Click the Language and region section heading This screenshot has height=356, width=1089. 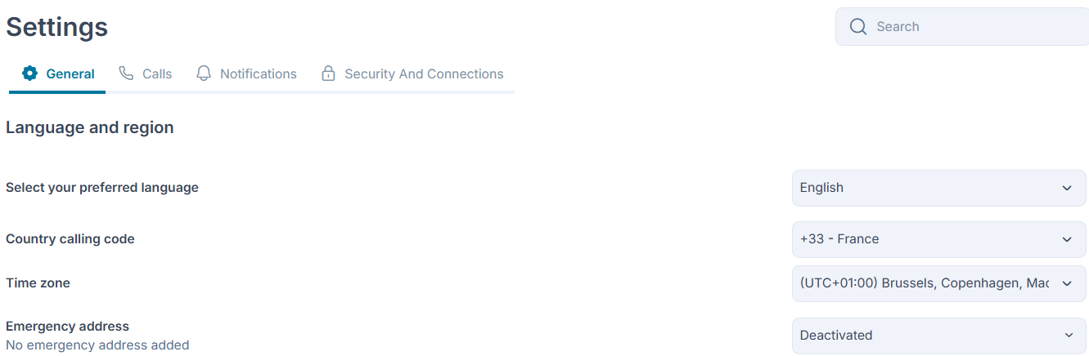coord(90,127)
